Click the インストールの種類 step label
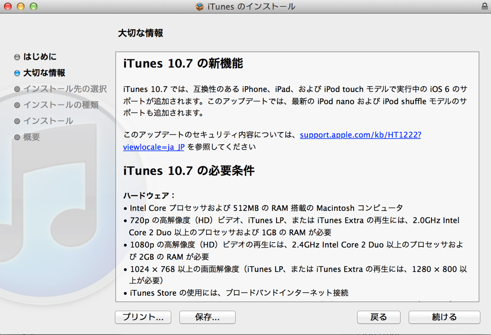This screenshot has height=335, width=491. click(61, 105)
